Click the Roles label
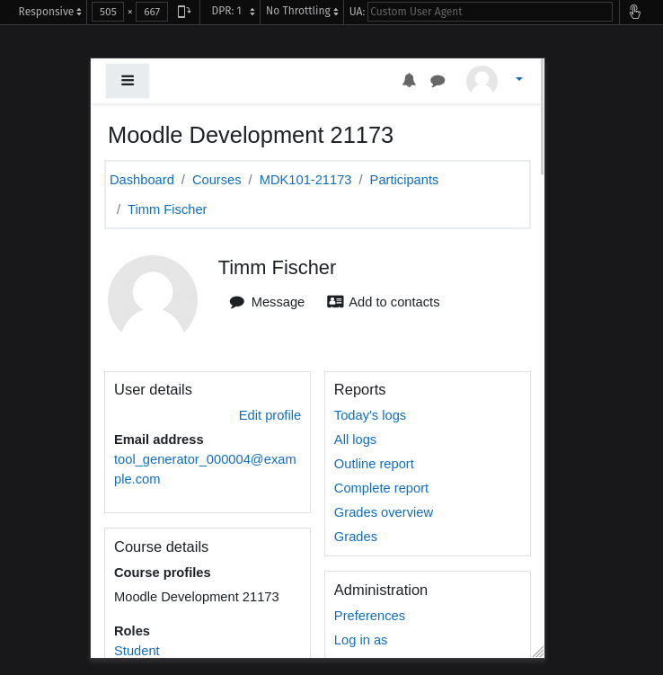663x675 pixels. tap(132, 631)
